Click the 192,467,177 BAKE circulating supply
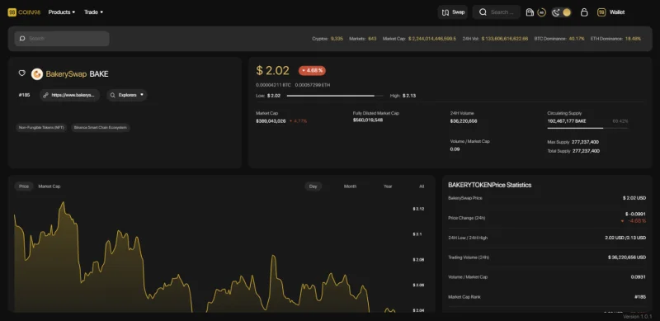This screenshot has width=660, height=321. (x=567, y=121)
